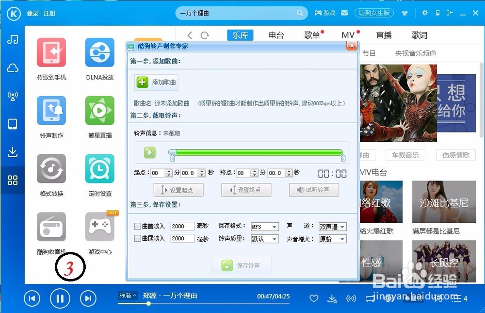Play the ringtone preview in dialog

(150, 152)
